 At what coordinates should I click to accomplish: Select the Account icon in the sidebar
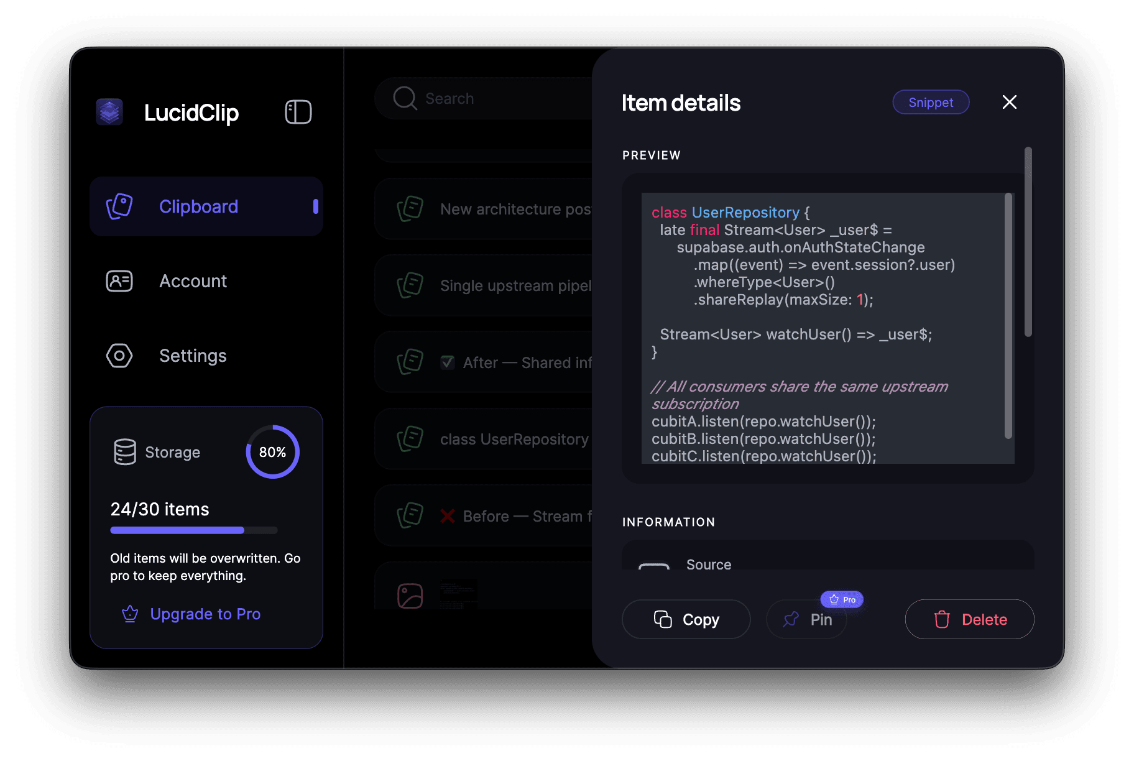(119, 281)
